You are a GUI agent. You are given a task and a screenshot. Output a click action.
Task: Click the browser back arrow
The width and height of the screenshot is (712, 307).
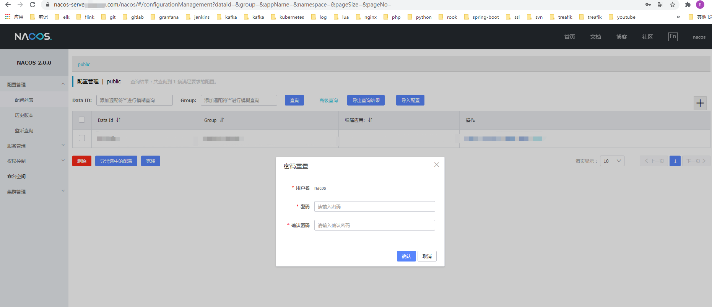8,5
